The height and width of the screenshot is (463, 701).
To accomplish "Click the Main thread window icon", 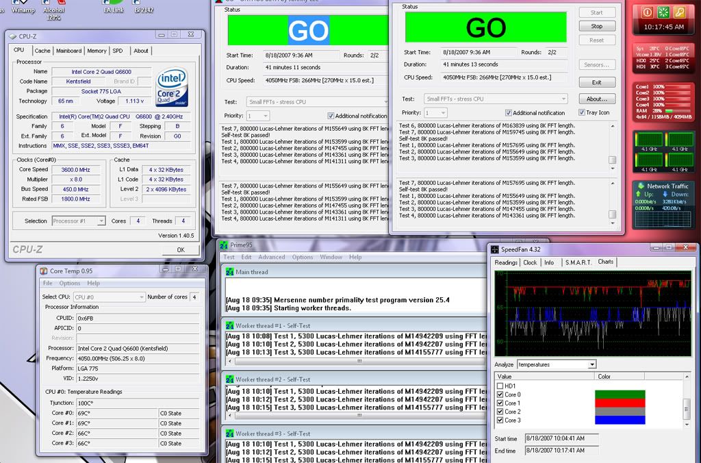I will click(230, 271).
